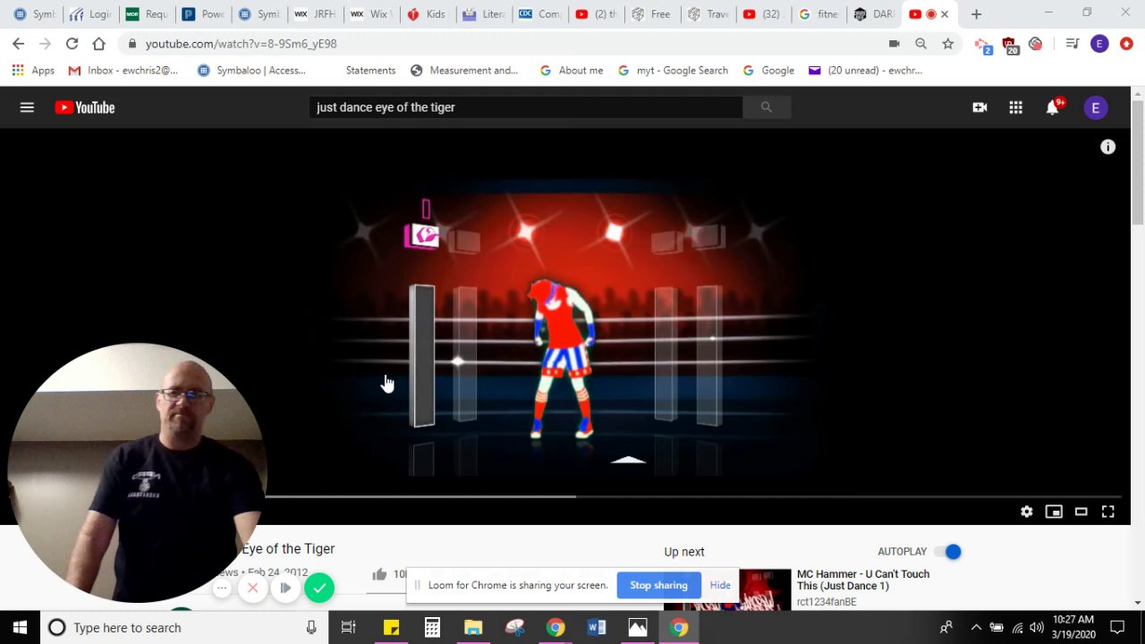1145x644 pixels.
Task: Open the Chrome media control icon
Action: pyautogui.click(x=1072, y=43)
